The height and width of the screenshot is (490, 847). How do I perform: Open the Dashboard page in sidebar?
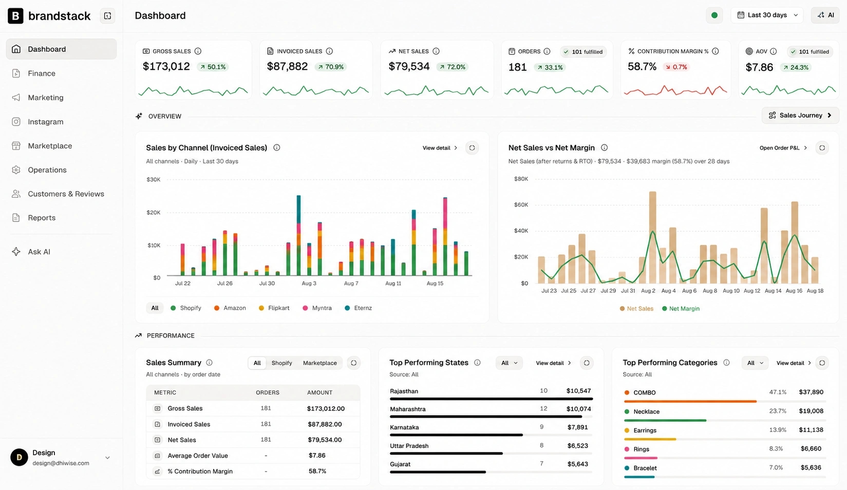61,49
